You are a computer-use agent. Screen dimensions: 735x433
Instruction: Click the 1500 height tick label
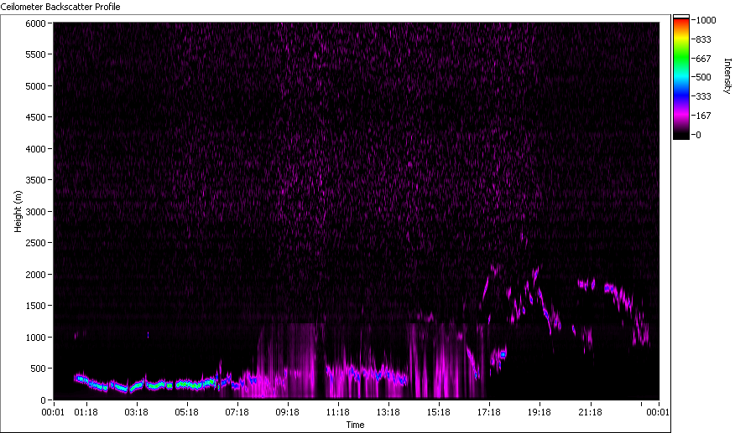[35, 306]
